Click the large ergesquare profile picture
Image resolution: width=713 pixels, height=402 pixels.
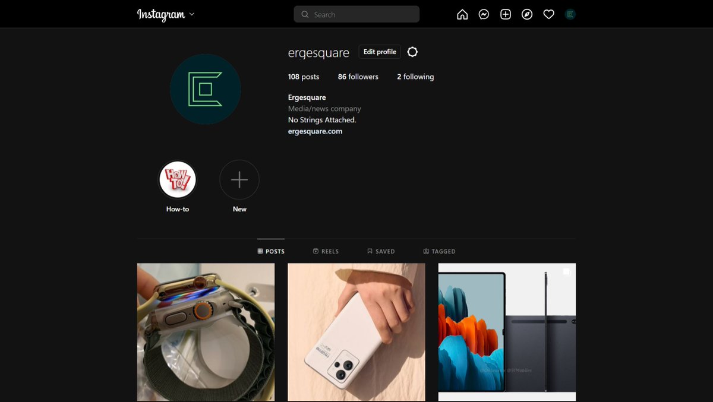206,89
